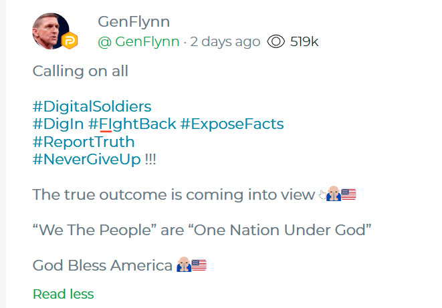
Task: Click the '2 days ago' timestamp
Action: pyautogui.click(x=225, y=41)
